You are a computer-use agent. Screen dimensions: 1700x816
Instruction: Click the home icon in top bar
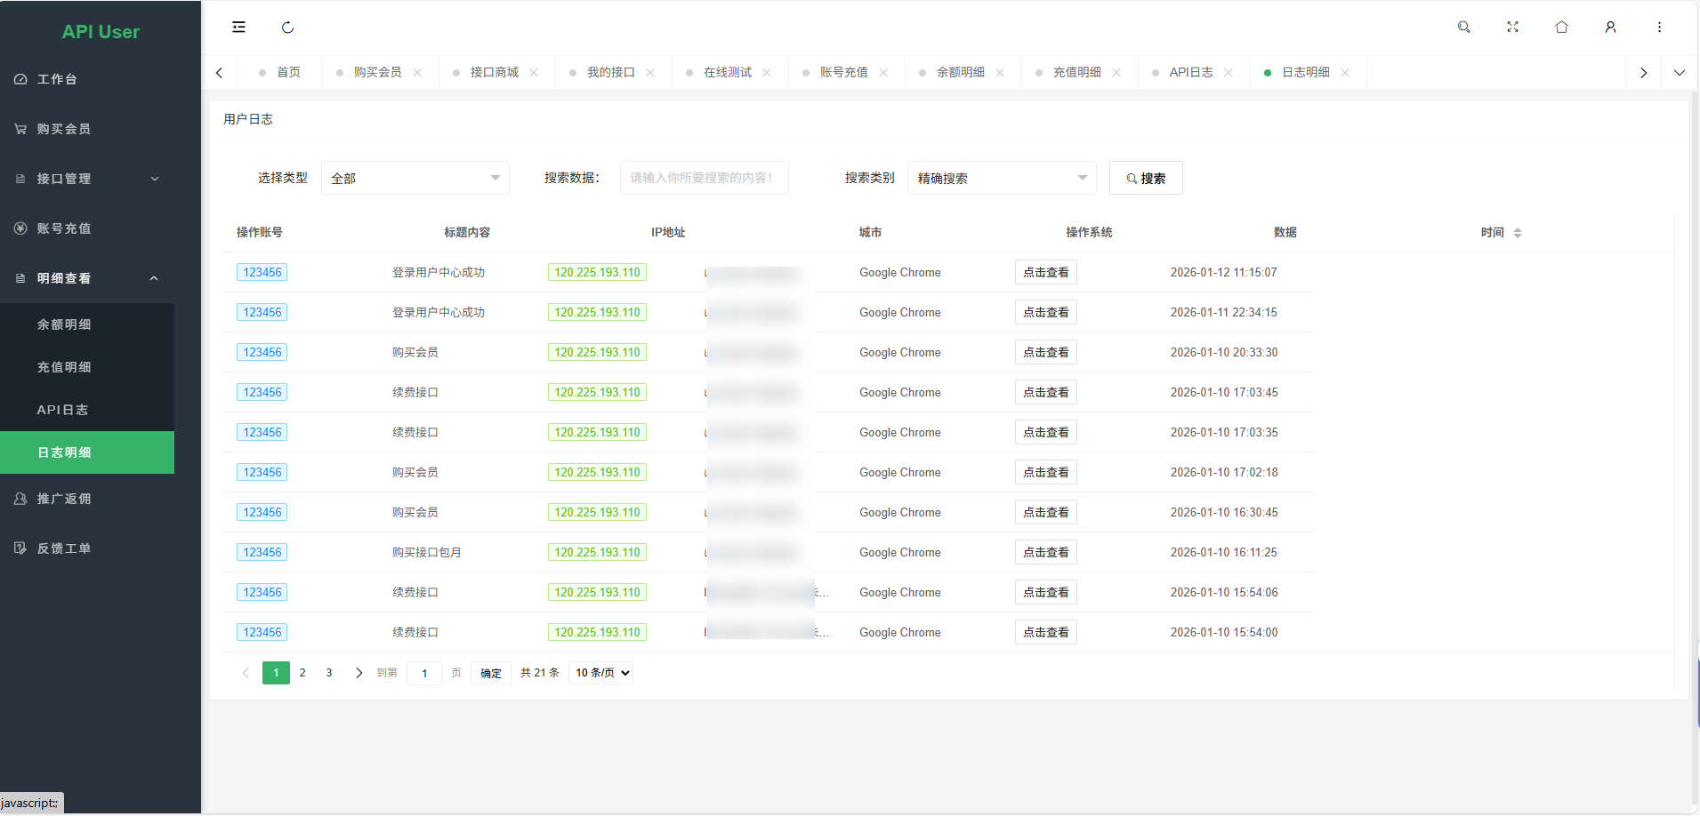(1561, 28)
